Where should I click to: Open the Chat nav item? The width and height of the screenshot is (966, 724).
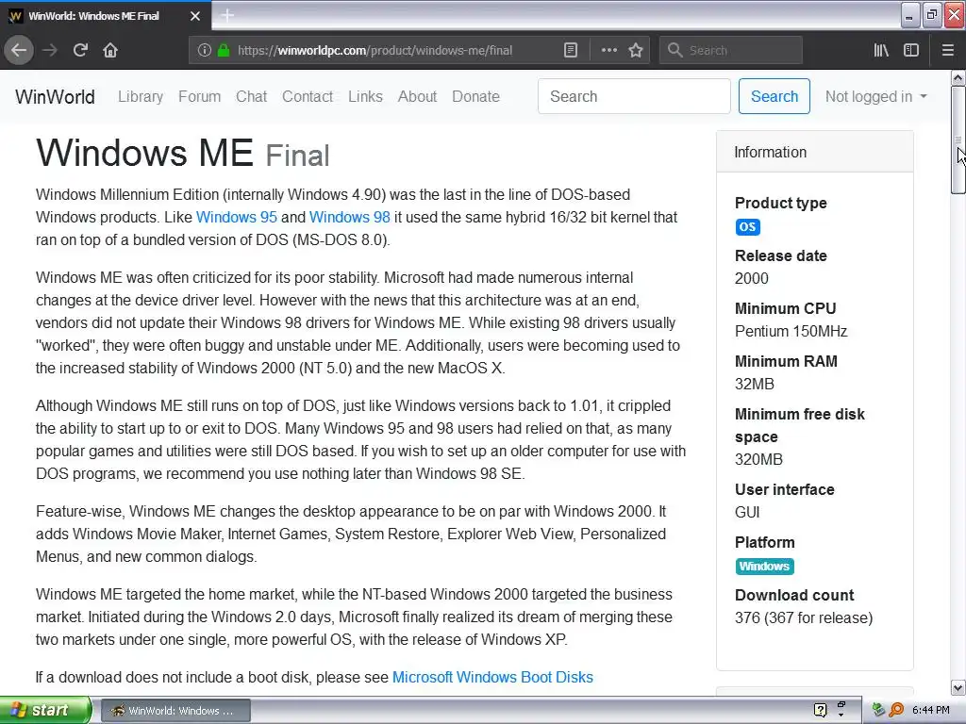(251, 97)
